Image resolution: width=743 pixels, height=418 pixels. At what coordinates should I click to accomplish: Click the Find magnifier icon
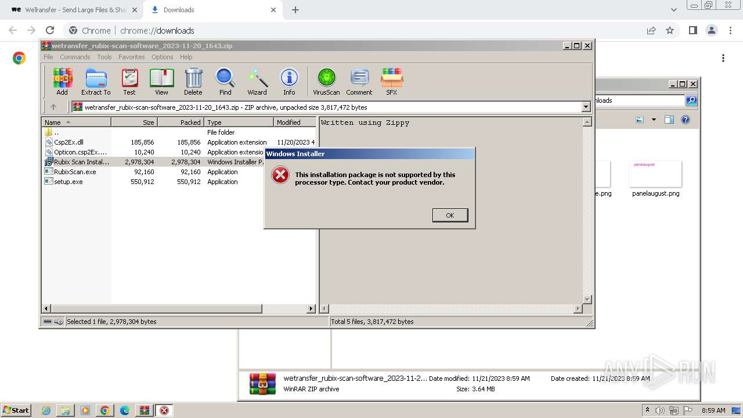click(225, 81)
